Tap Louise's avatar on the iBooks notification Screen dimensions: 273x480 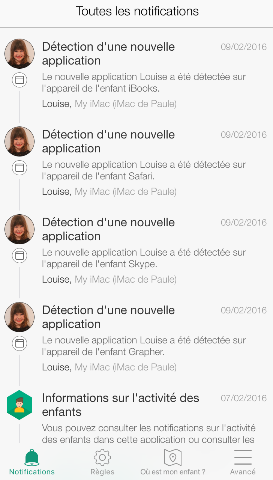(19, 54)
